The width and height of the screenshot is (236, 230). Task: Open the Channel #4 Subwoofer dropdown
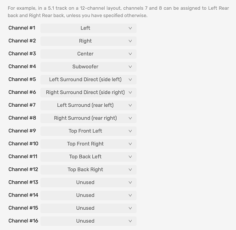[88, 67]
